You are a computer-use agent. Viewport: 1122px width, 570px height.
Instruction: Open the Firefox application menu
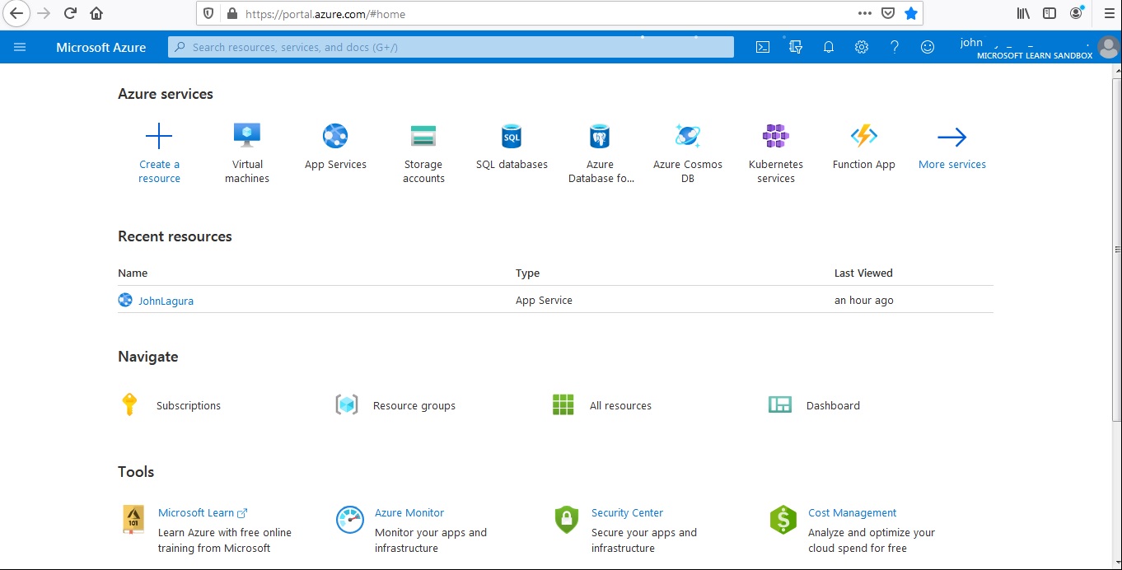tap(1107, 13)
